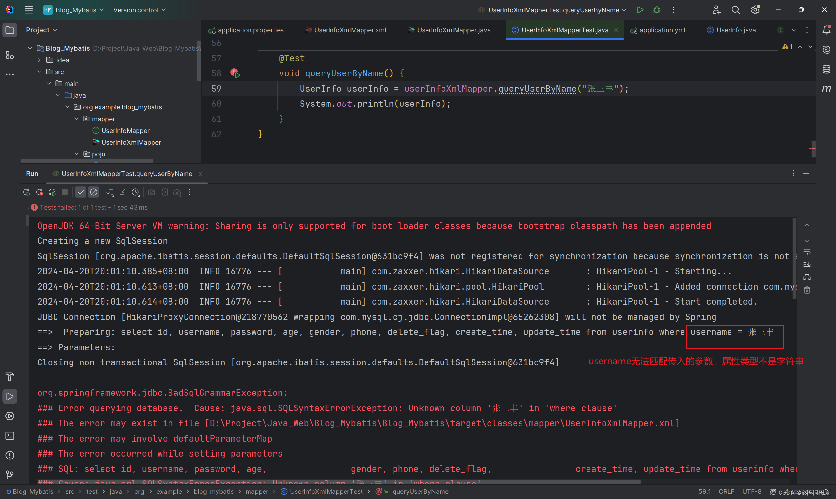
Task: Open the Run tool window button
Action: click(x=10, y=396)
